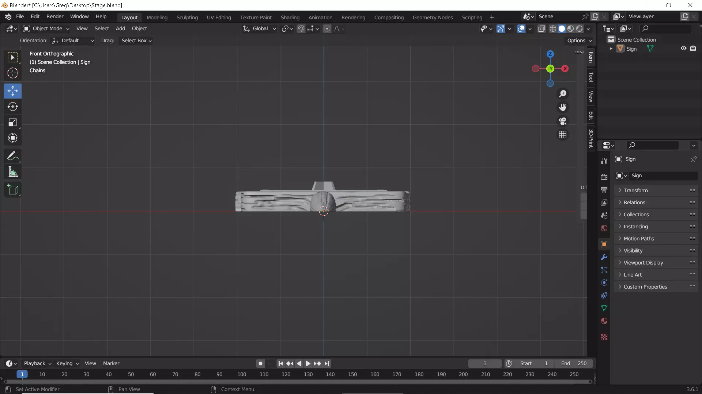Select the Scale tool
The image size is (702, 394).
[13, 122]
